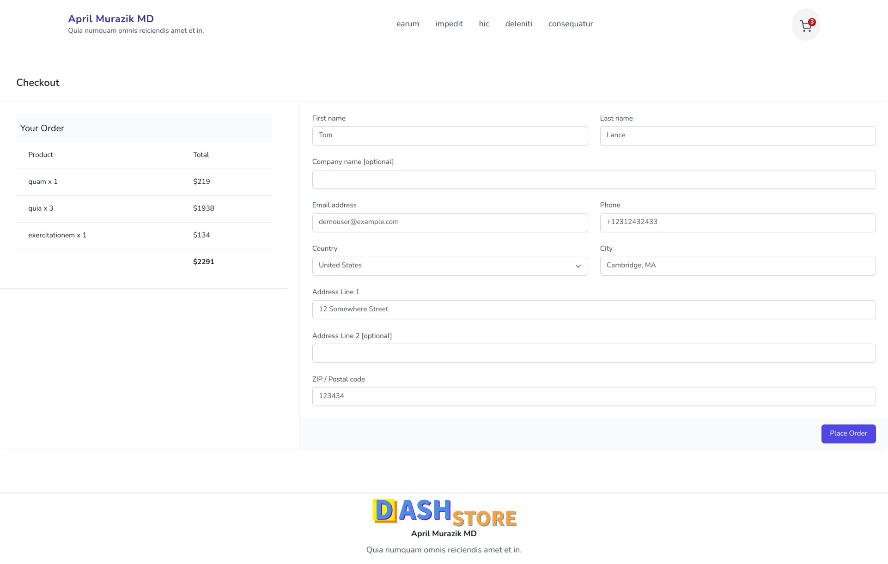
Task: Focus the ZIP / Postal code field
Action: tap(594, 396)
